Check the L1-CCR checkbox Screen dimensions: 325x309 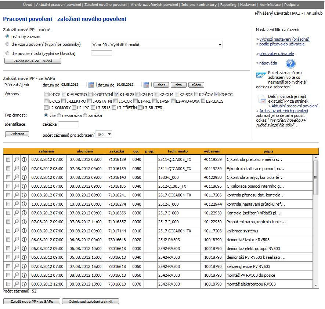coord(116,101)
